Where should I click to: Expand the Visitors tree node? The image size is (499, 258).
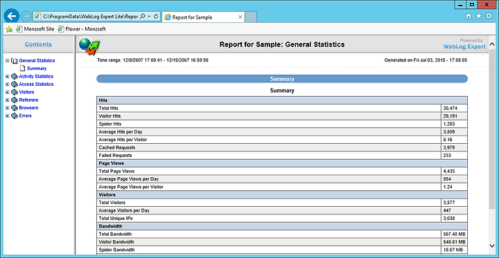click(7, 93)
